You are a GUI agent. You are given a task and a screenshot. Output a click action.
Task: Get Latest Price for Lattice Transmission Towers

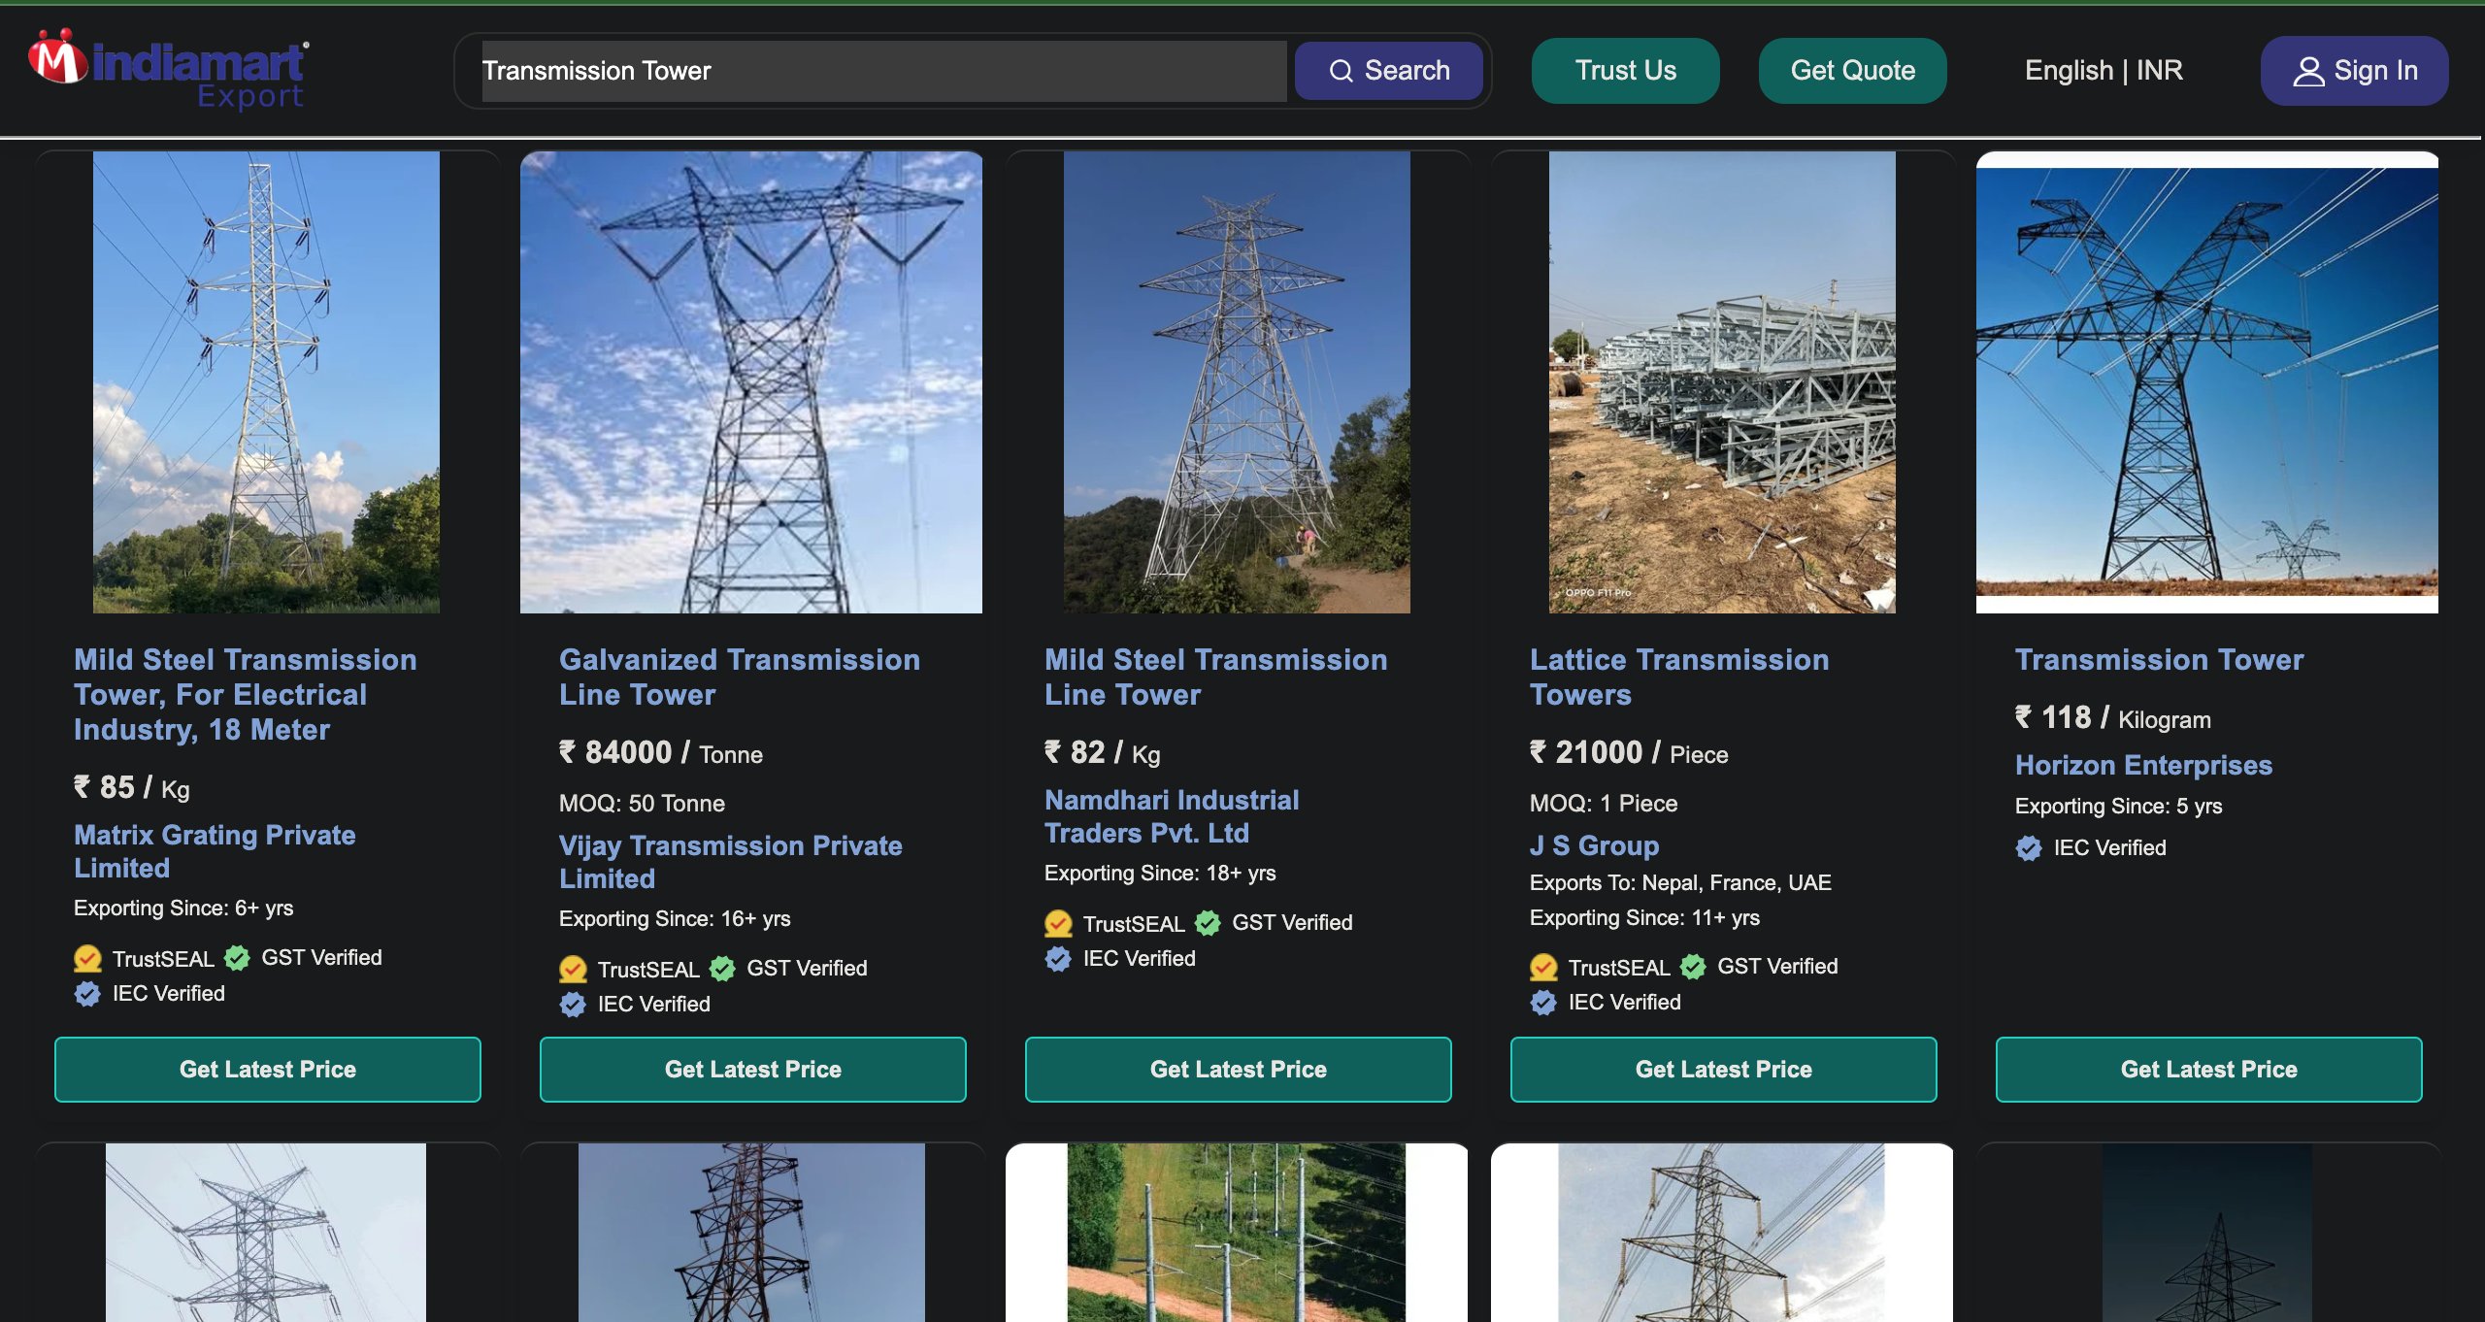1723,1069
